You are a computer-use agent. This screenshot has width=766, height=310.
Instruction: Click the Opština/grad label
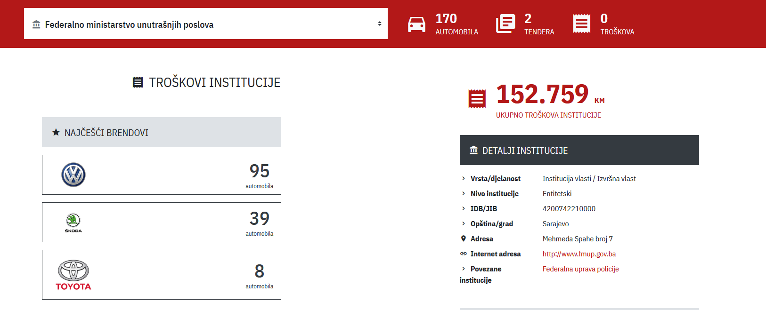click(x=492, y=224)
